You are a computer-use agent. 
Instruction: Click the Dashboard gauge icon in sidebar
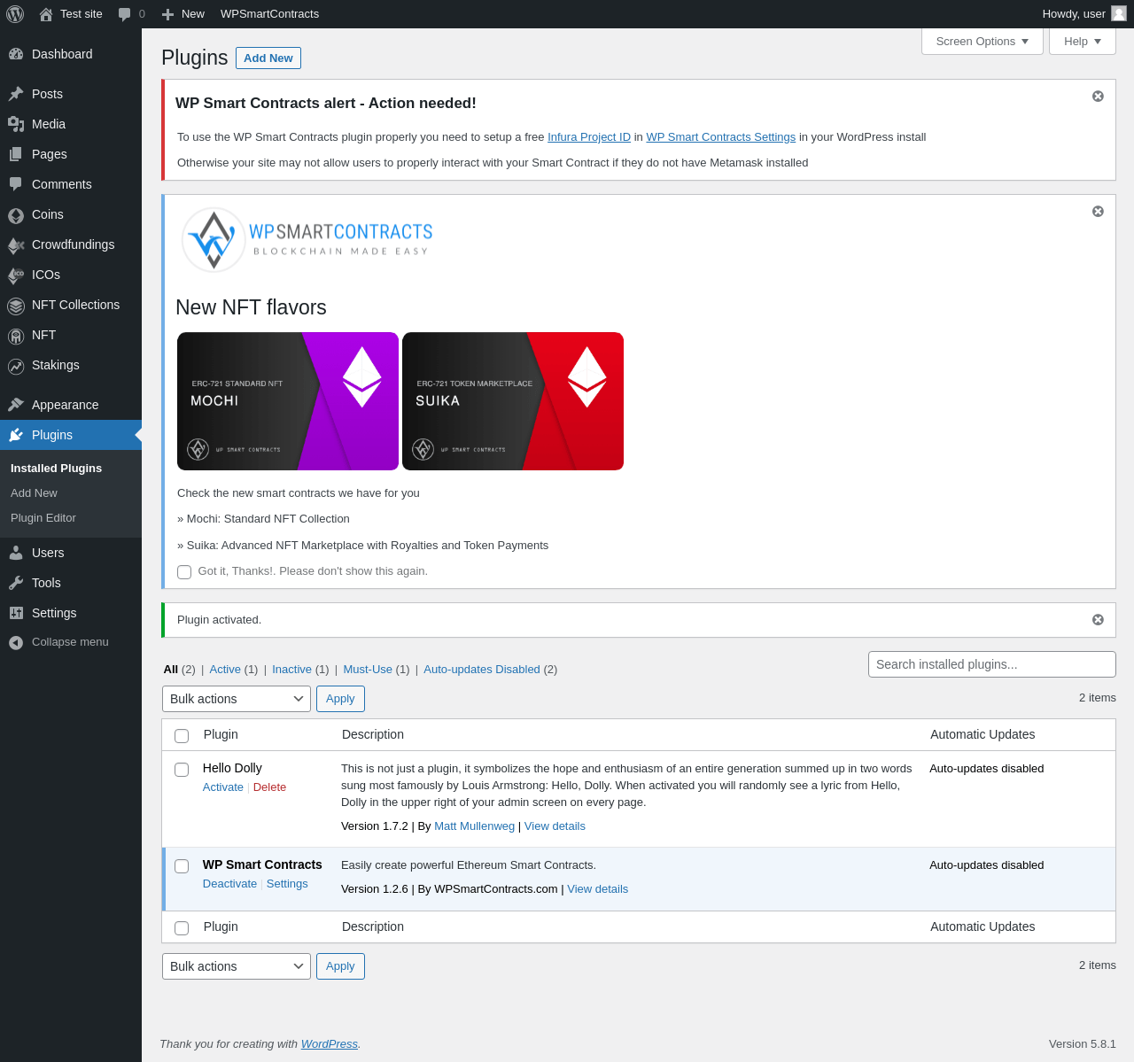[x=16, y=54]
